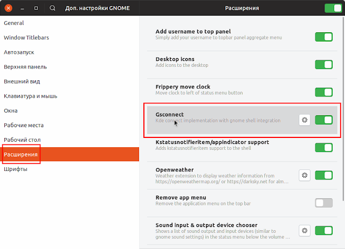This screenshot has width=345, height=249.
Task: Switch off Kstatusnotifieritem/appindicator support
Action: click(323, 148)
